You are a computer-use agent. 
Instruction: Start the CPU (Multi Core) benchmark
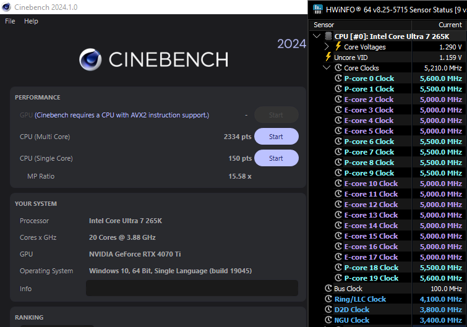(276, 137)
